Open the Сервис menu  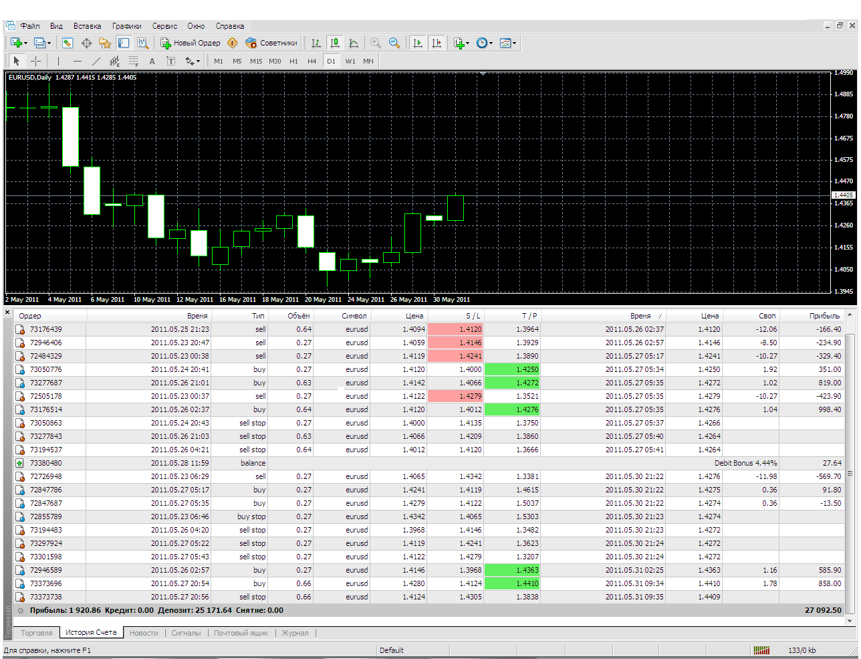[x=164, y=26]
